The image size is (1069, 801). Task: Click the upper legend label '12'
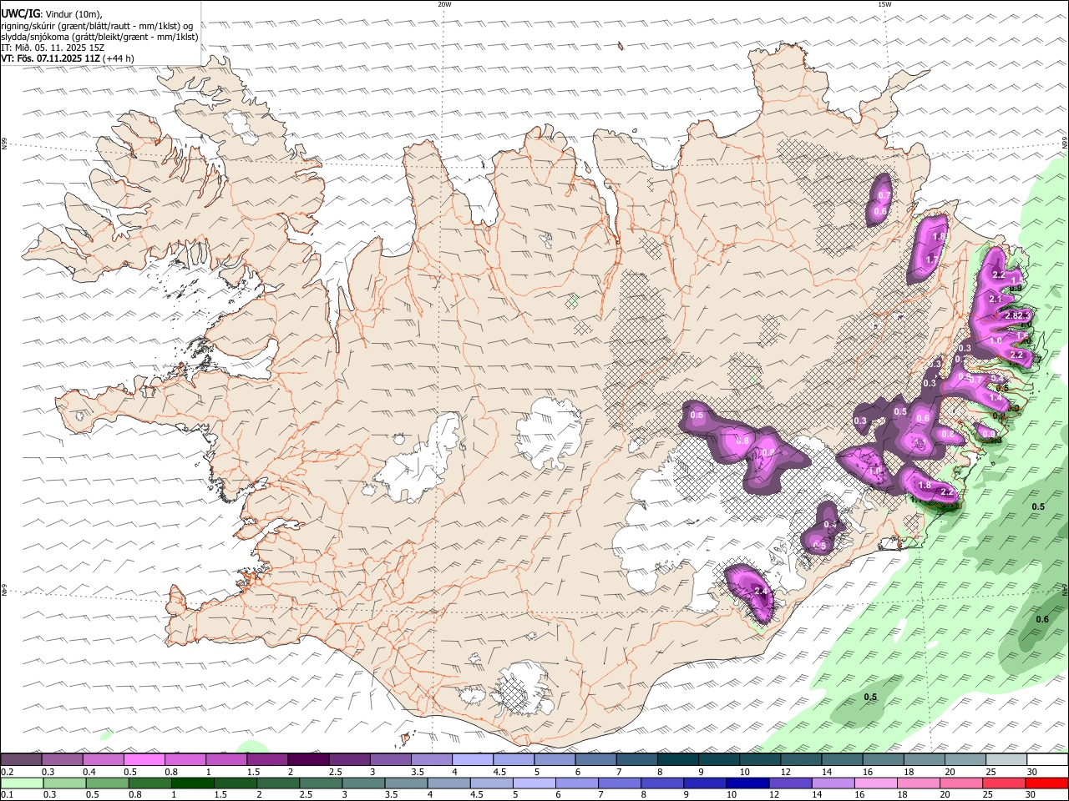784,772
